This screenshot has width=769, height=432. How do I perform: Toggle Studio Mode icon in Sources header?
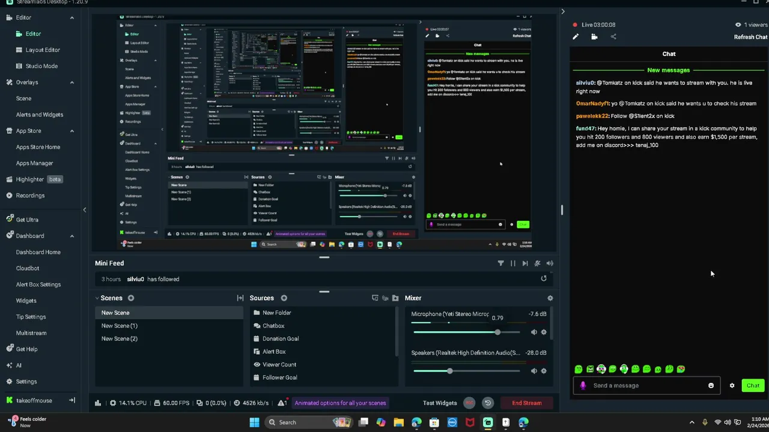coord(375,298)
